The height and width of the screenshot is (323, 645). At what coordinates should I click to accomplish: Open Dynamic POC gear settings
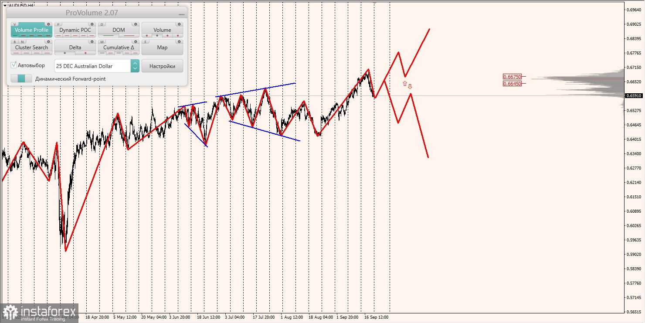click(92, 24)
